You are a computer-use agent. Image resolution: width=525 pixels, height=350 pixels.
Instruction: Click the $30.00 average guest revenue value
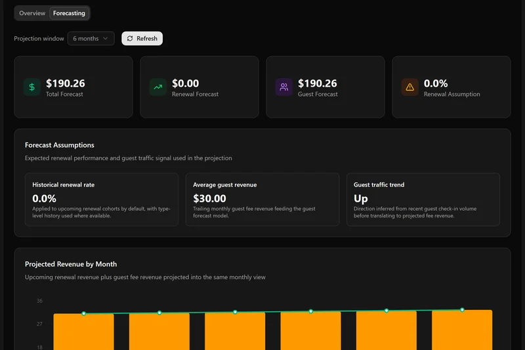(x=209, y=198)
